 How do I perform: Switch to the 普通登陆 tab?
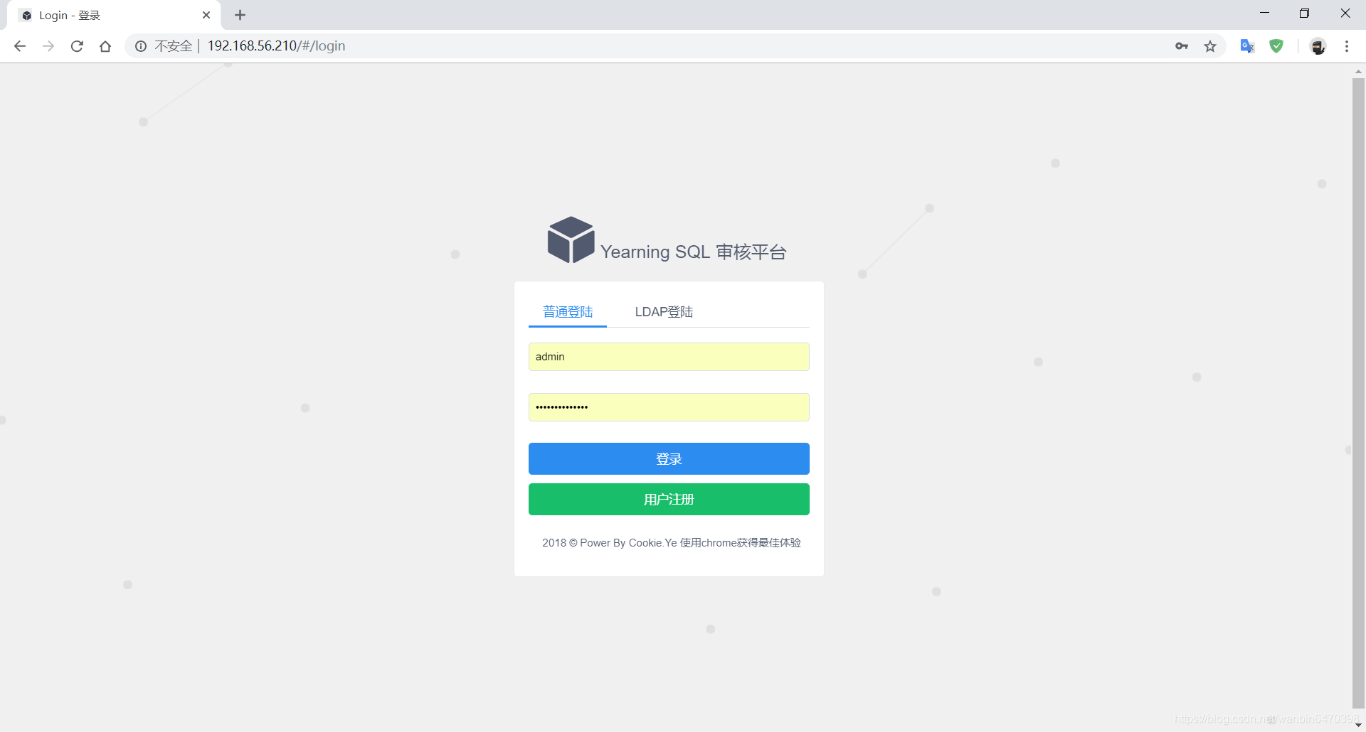click(568, 312)
